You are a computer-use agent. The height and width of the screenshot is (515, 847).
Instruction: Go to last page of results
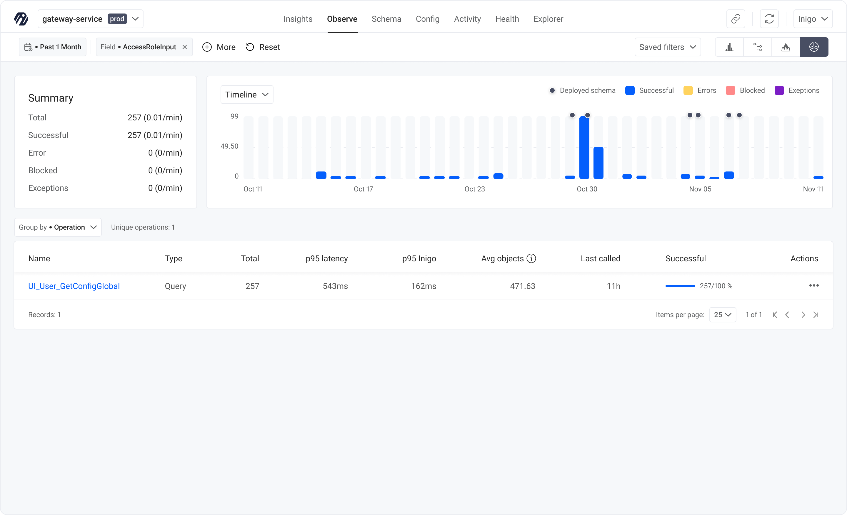tap(816, 315)
